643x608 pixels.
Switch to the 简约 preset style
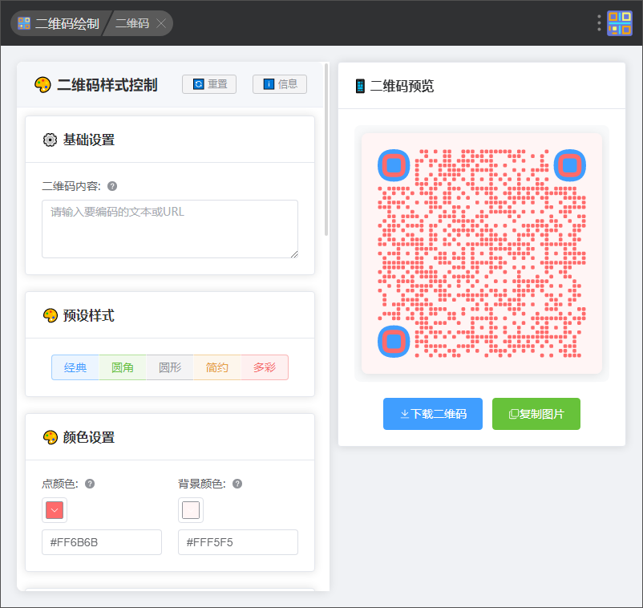coord(217,367)
